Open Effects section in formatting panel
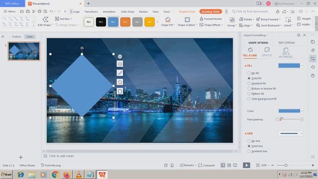The height and width of the screenshot is (179, 318). click(267, 52)
